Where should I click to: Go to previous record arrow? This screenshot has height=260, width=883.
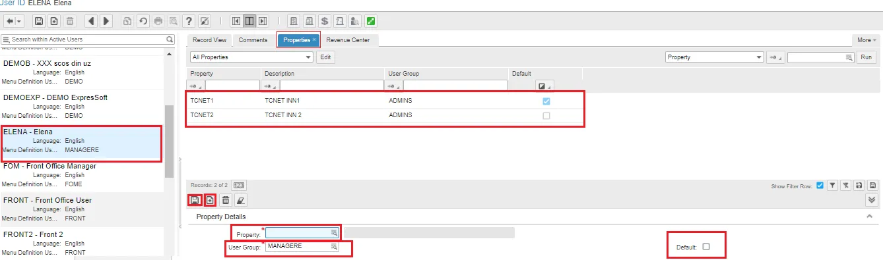tap(91, 21)
